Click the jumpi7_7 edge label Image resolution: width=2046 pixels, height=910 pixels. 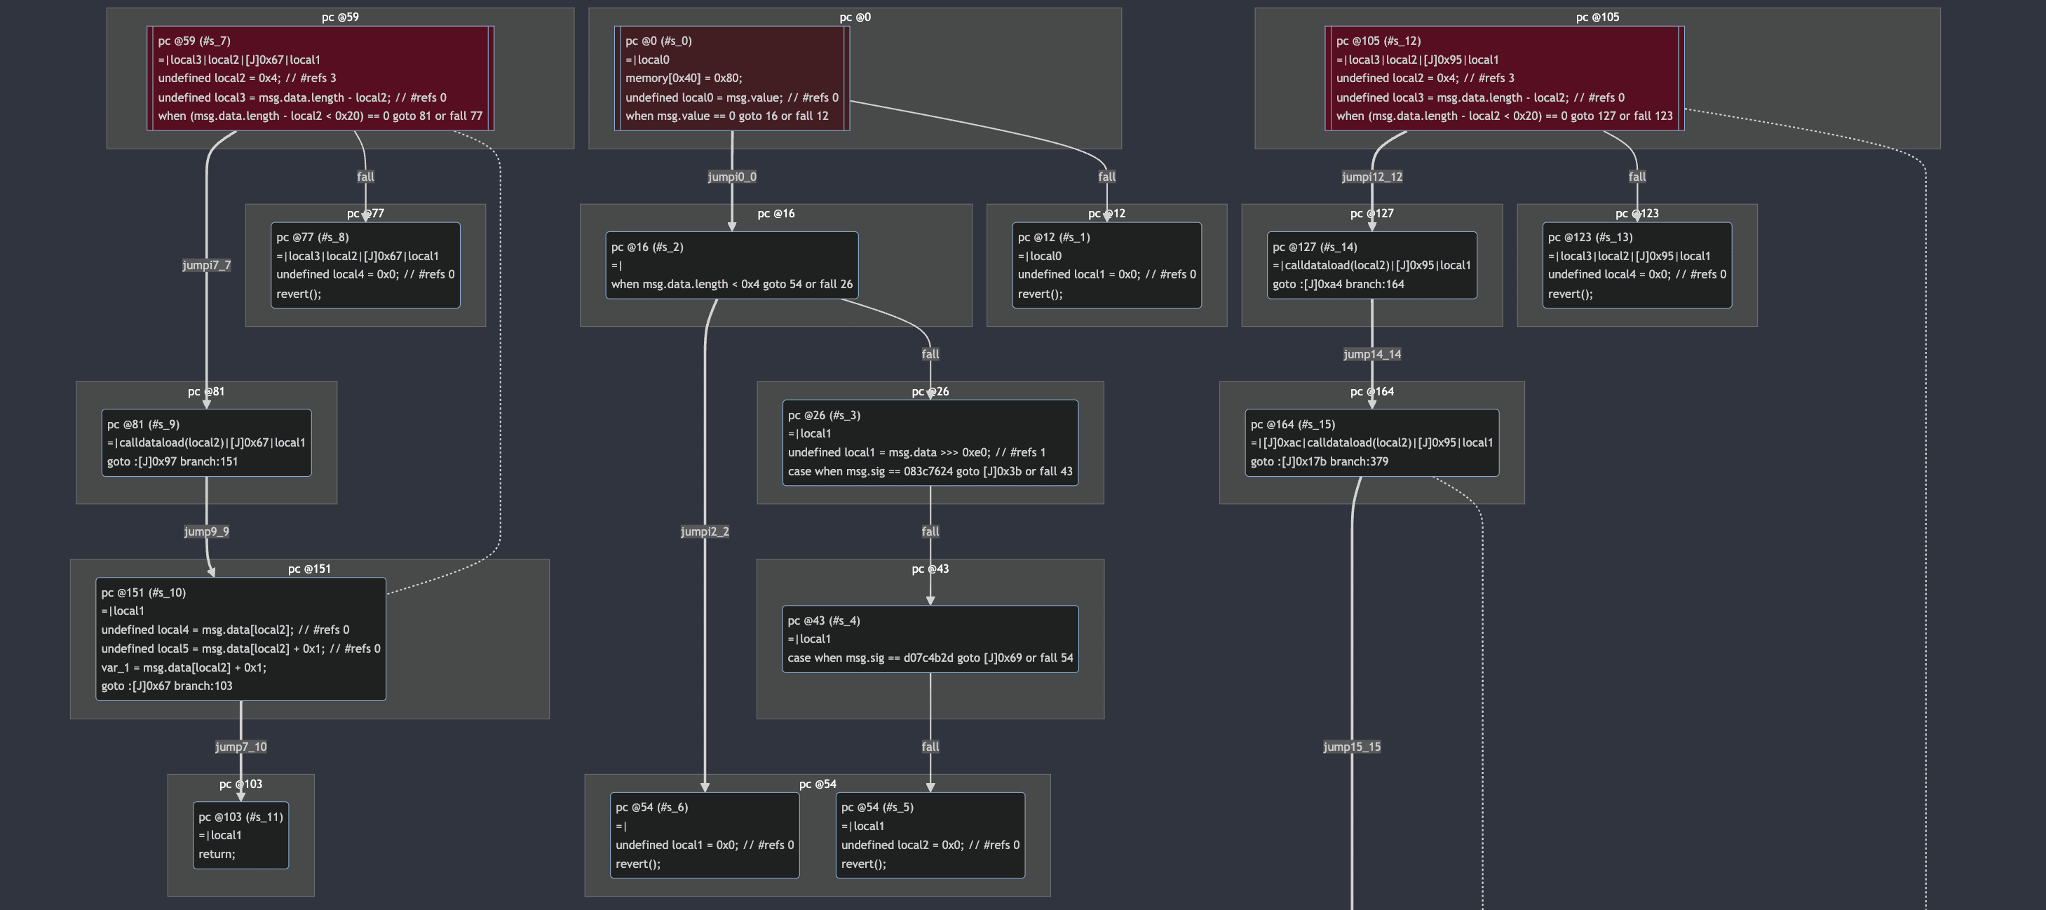(207, 265)
